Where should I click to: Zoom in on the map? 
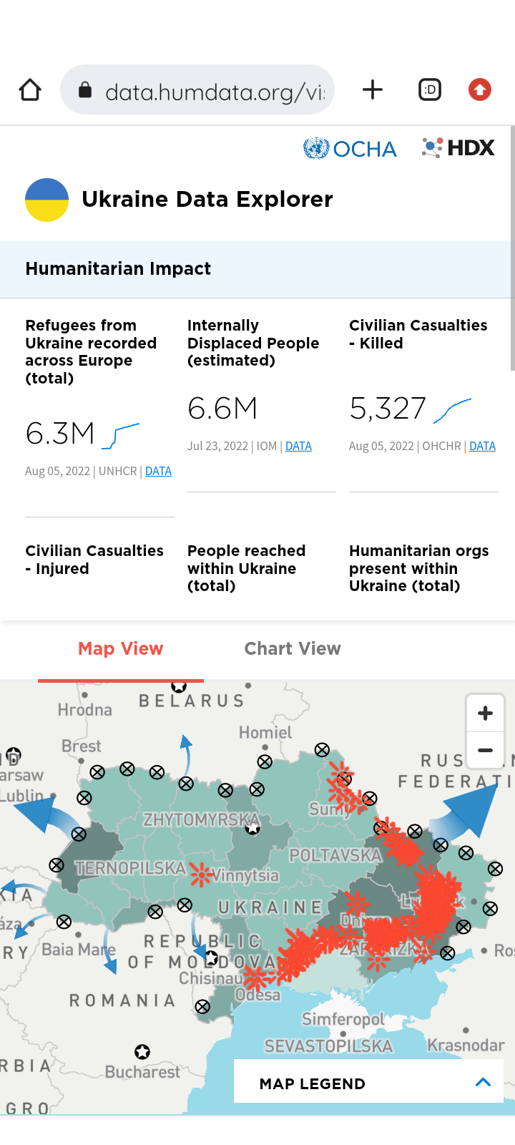tap(485, 713)
